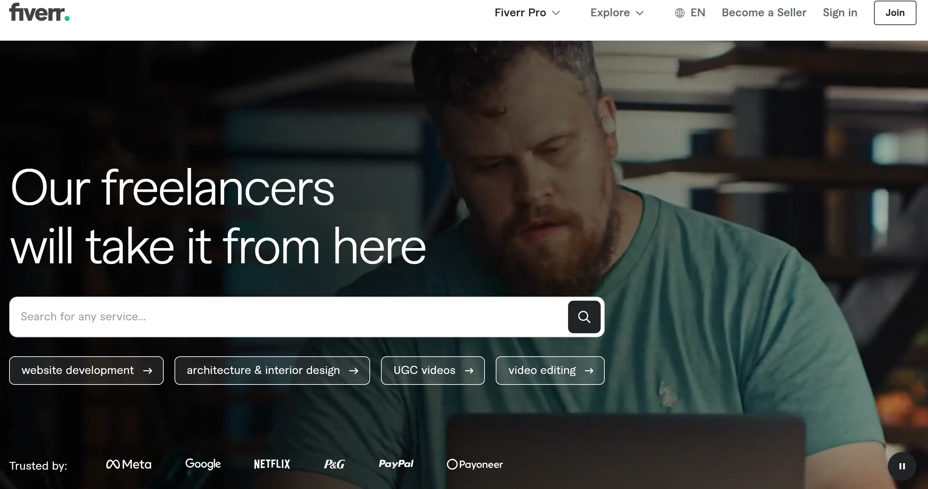Open the EN language selector
The width and height of the screenshot is (928, 489).
pyautogui.click(x=690, y=13)
